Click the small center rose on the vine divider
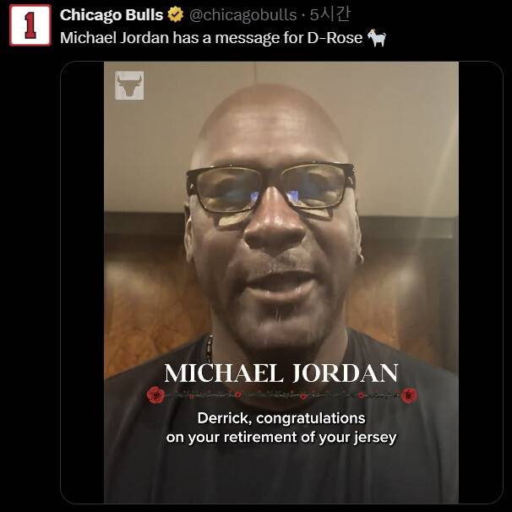512x512 pixels. click(303, 396)
